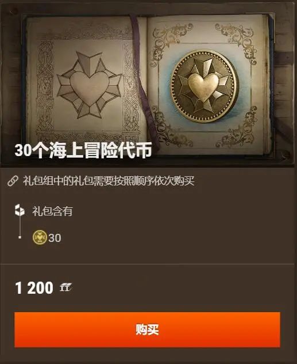Click the title 30个海上冒险代币
Image resolution: width=297 pixels, height=364 pixels.
tap(83, 150)
